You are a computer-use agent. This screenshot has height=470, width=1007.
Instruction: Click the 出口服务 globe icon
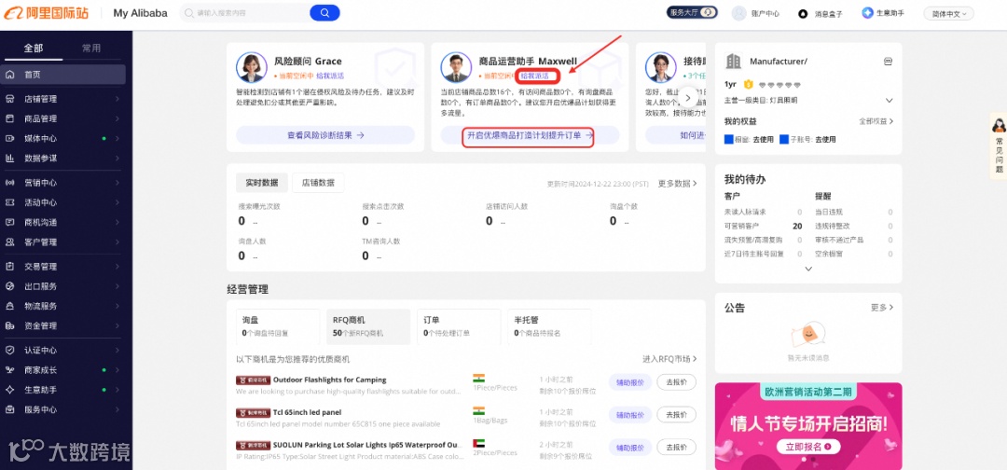pyautogui.click(x=9, y=286)
